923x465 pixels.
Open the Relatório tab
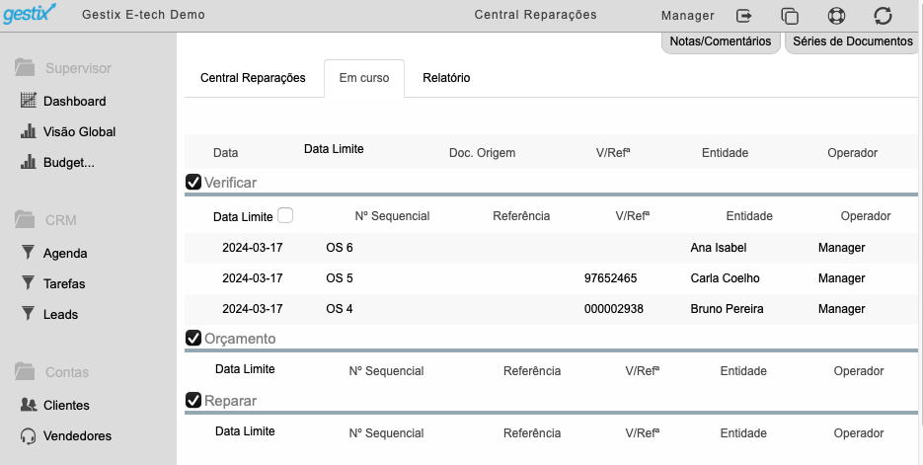point(446,78)
